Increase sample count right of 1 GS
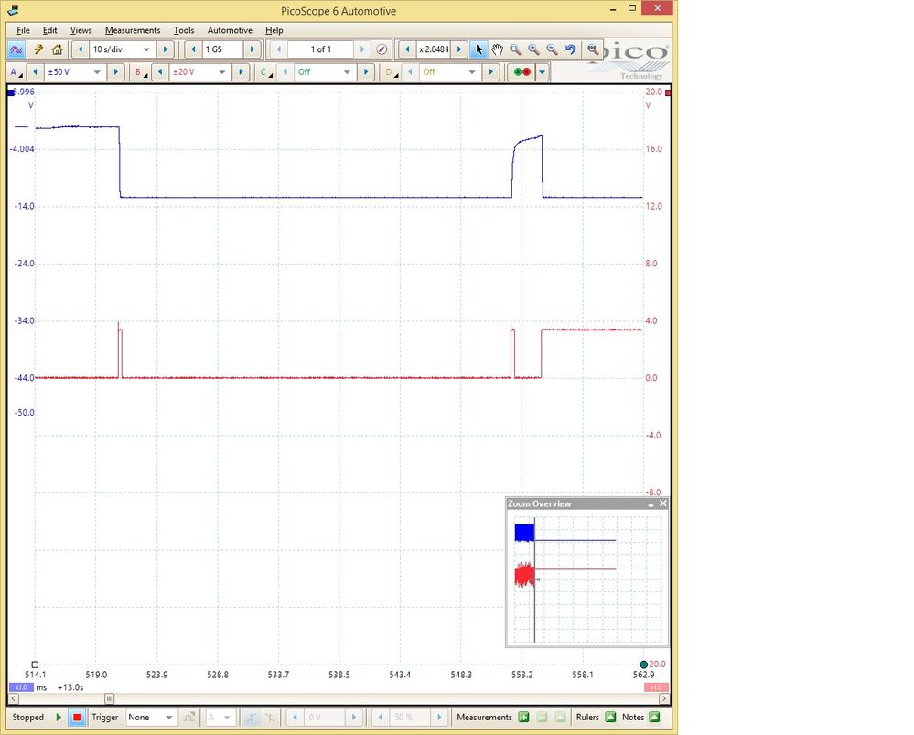Screen dimensions: 914x735 point(253,49)
